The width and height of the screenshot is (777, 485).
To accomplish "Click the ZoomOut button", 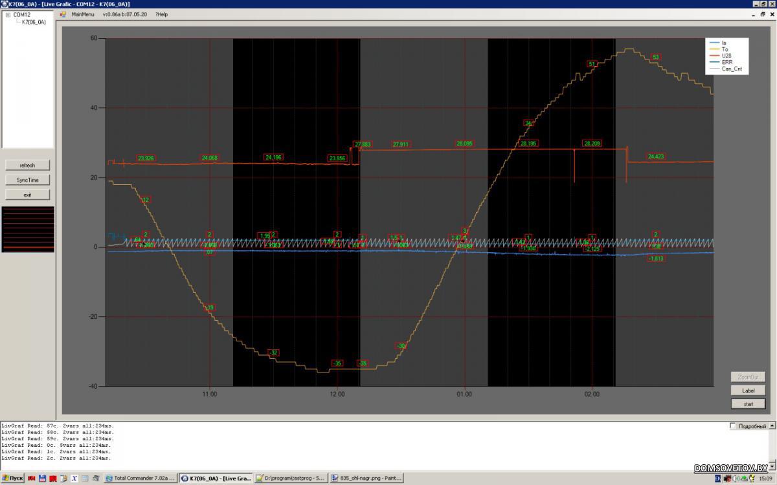I will coord(748,377).
